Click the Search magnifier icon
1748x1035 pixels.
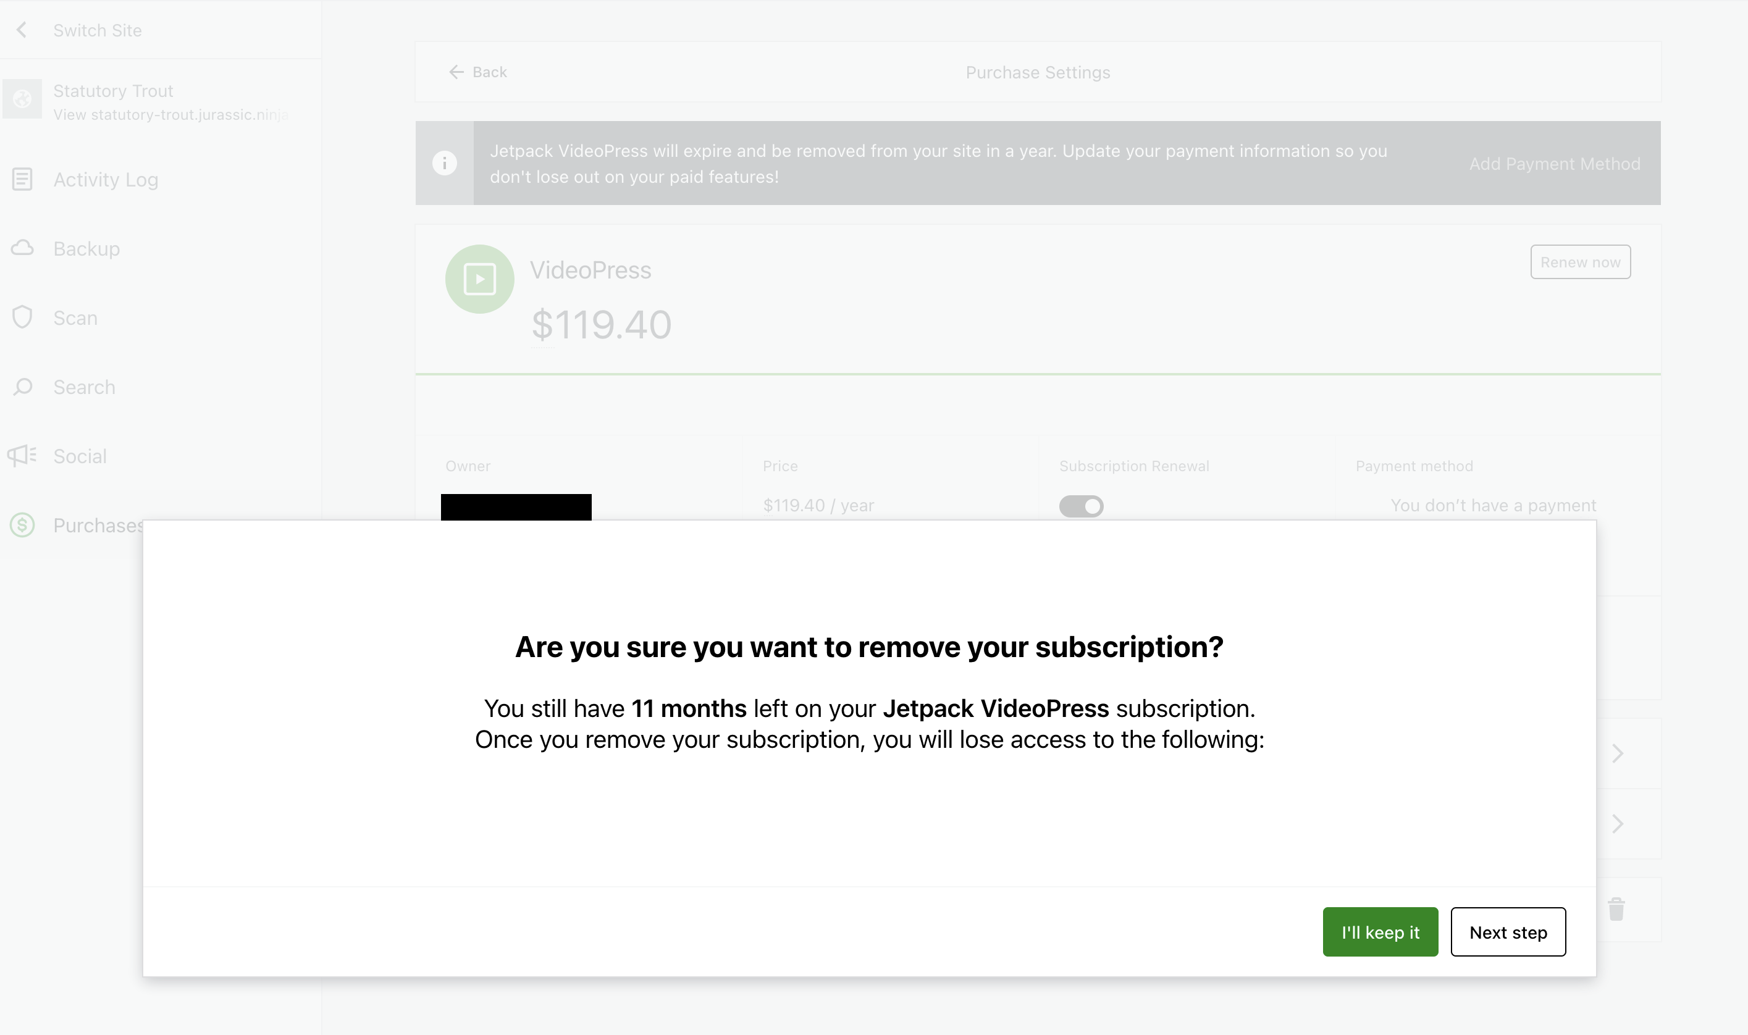pos(23,387)
